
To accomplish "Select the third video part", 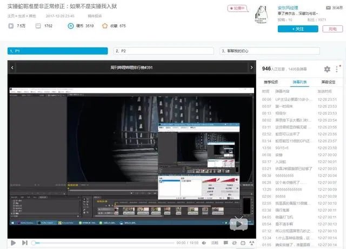I will (270, 51).
